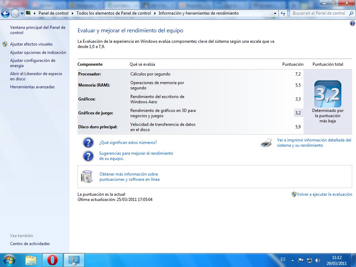
Task: Click the 3,2 total score badge
Action: (x=327, y=94)
